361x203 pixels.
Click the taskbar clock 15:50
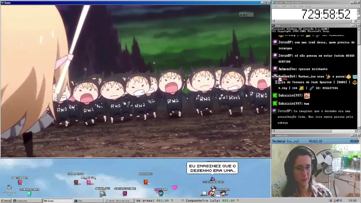coord(352,201)
